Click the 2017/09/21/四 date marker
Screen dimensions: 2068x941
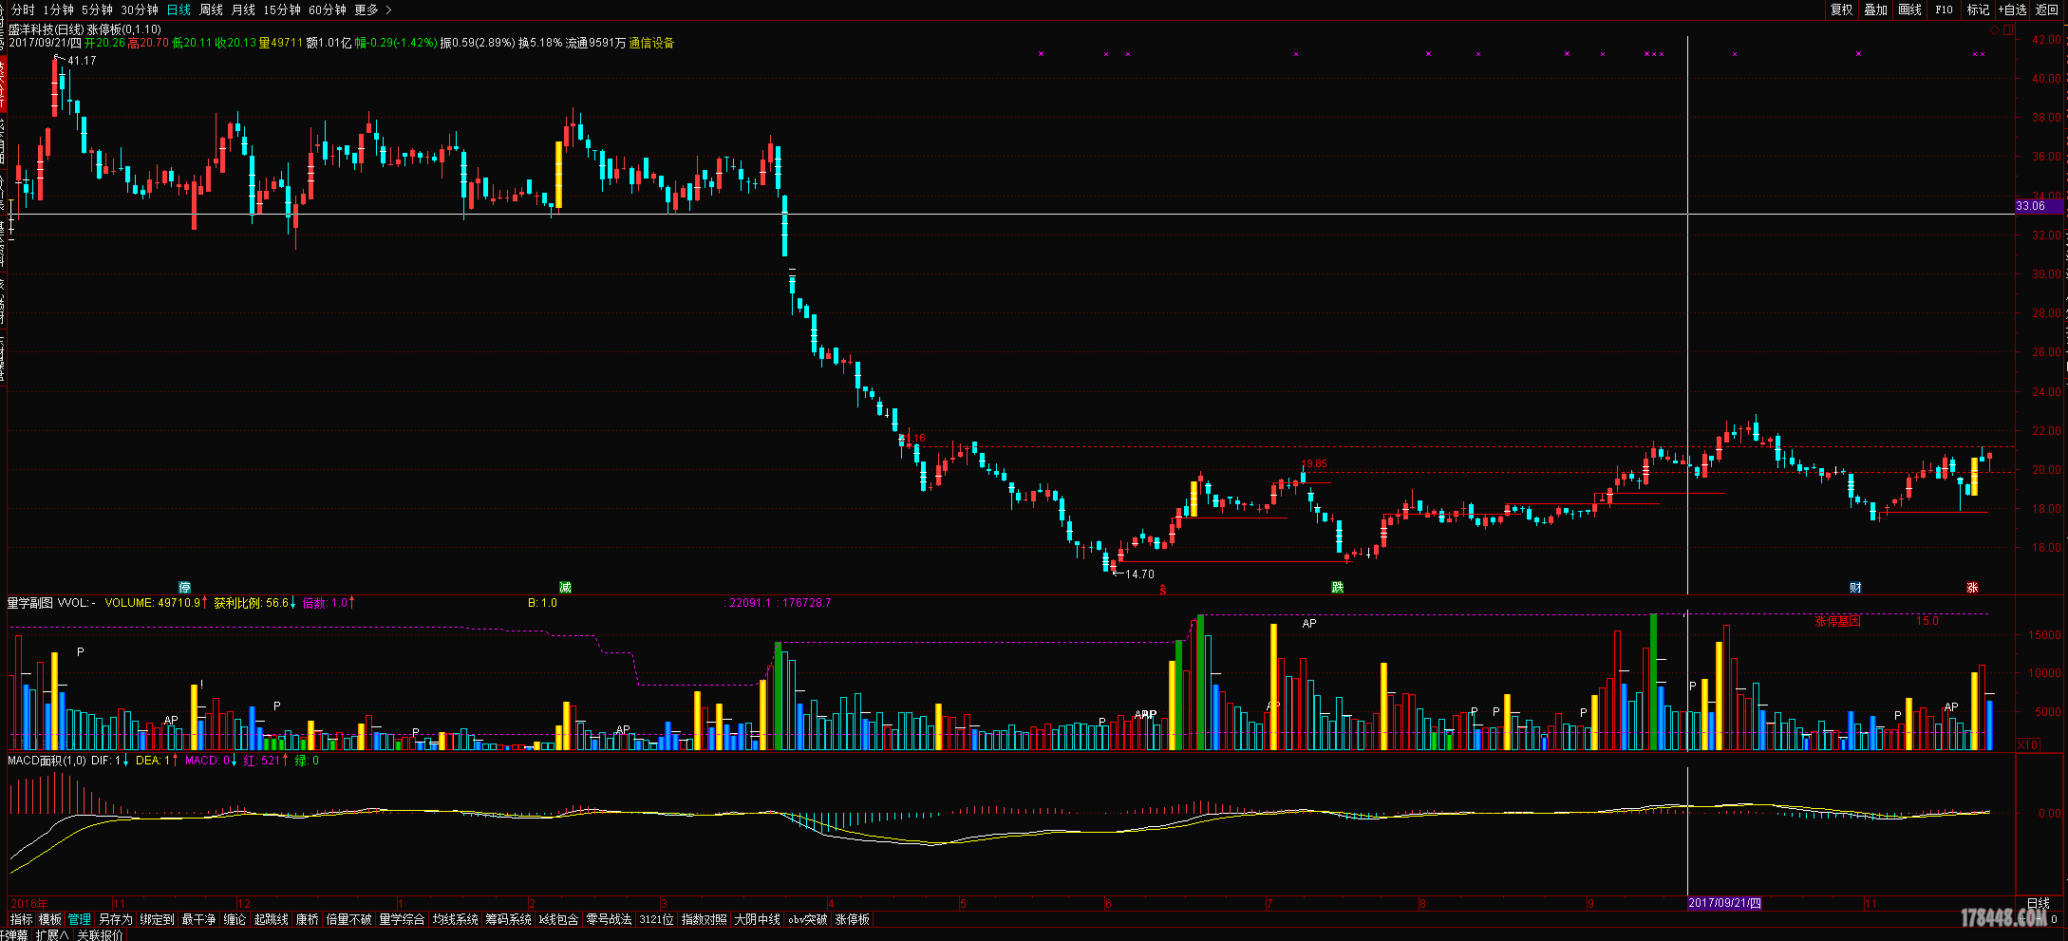[x=1724, y=903]
